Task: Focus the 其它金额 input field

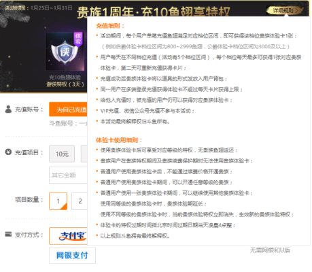Action: [x=68, y=175]
